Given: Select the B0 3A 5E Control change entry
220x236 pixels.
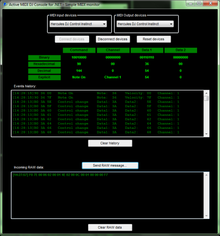Looking at the screenshot, I should click(96, 102).
